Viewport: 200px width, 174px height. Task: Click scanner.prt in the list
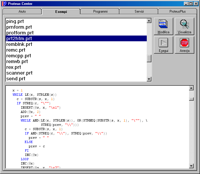tap(76, 73)
